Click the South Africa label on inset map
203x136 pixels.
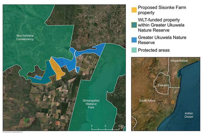click(x=147, y=100)
